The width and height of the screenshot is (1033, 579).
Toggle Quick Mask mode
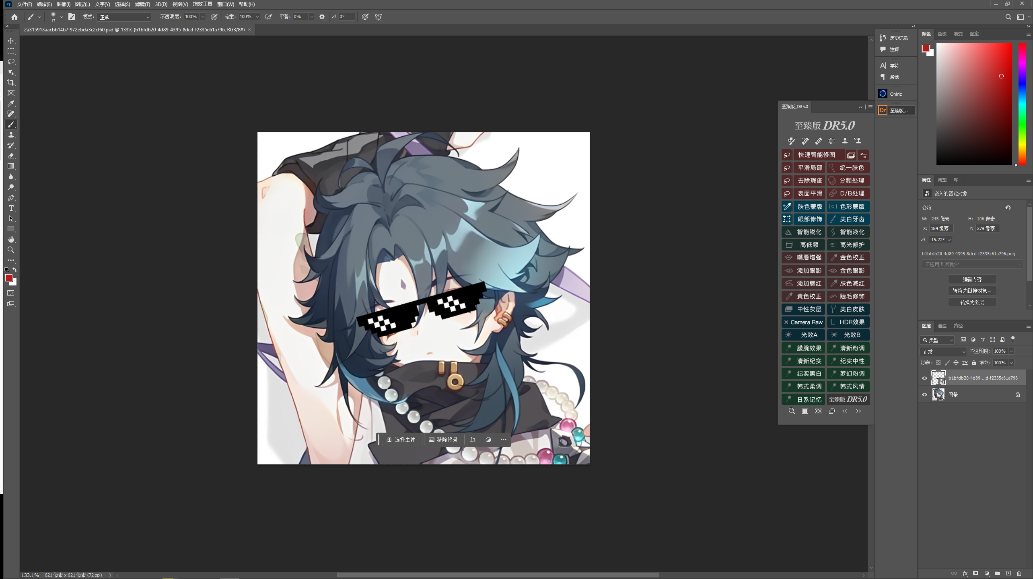coord(11,293)
